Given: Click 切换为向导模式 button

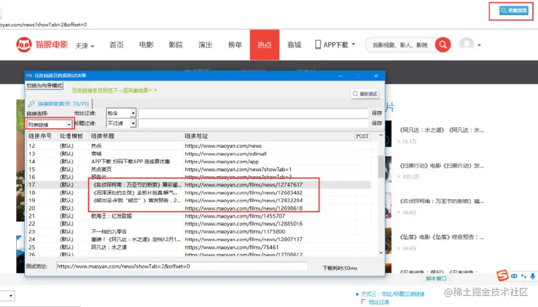Looking at the screenshot, I should coord(44,85).
